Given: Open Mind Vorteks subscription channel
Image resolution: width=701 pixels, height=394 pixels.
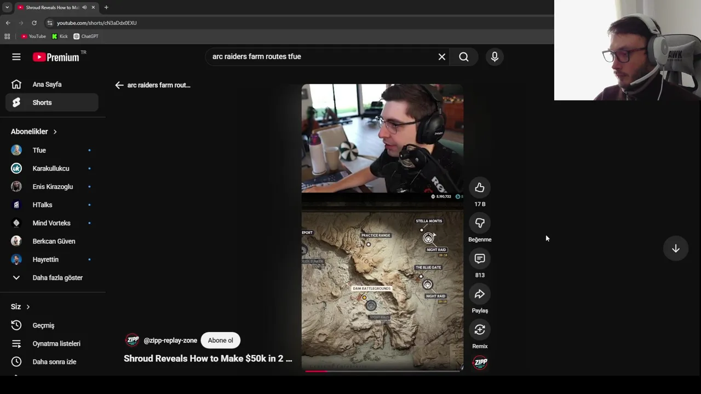Looking at the screenshot, I should 52,223.
